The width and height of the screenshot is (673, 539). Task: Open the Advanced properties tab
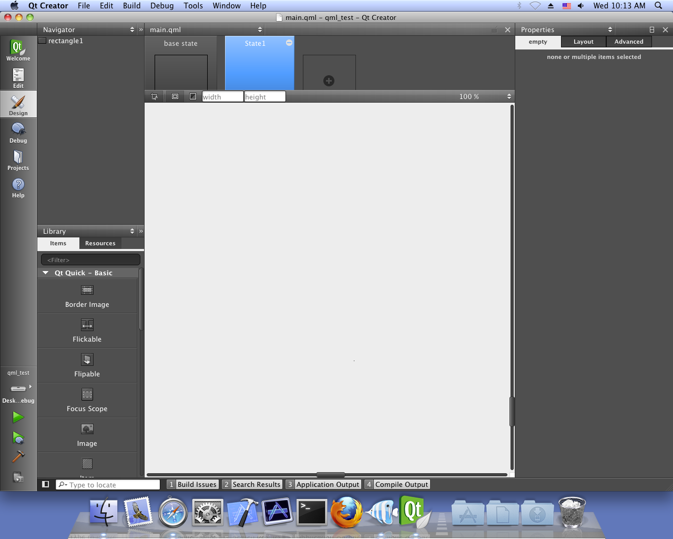click(x=629, y=42)
